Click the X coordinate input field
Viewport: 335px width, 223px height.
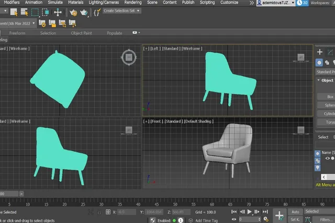click(127, 212)
